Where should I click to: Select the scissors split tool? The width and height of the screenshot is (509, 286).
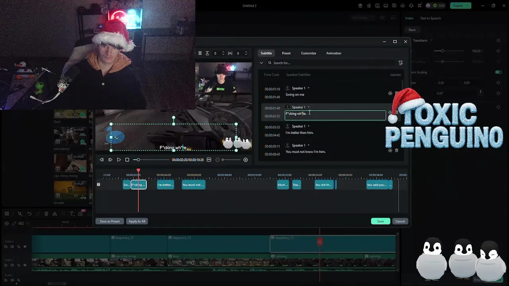(55, 214)
